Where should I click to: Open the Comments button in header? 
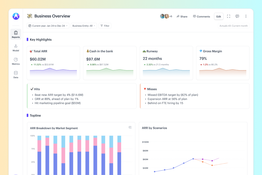201,17
